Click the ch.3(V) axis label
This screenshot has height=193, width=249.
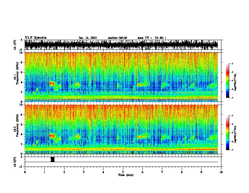(x=15, y=162)
